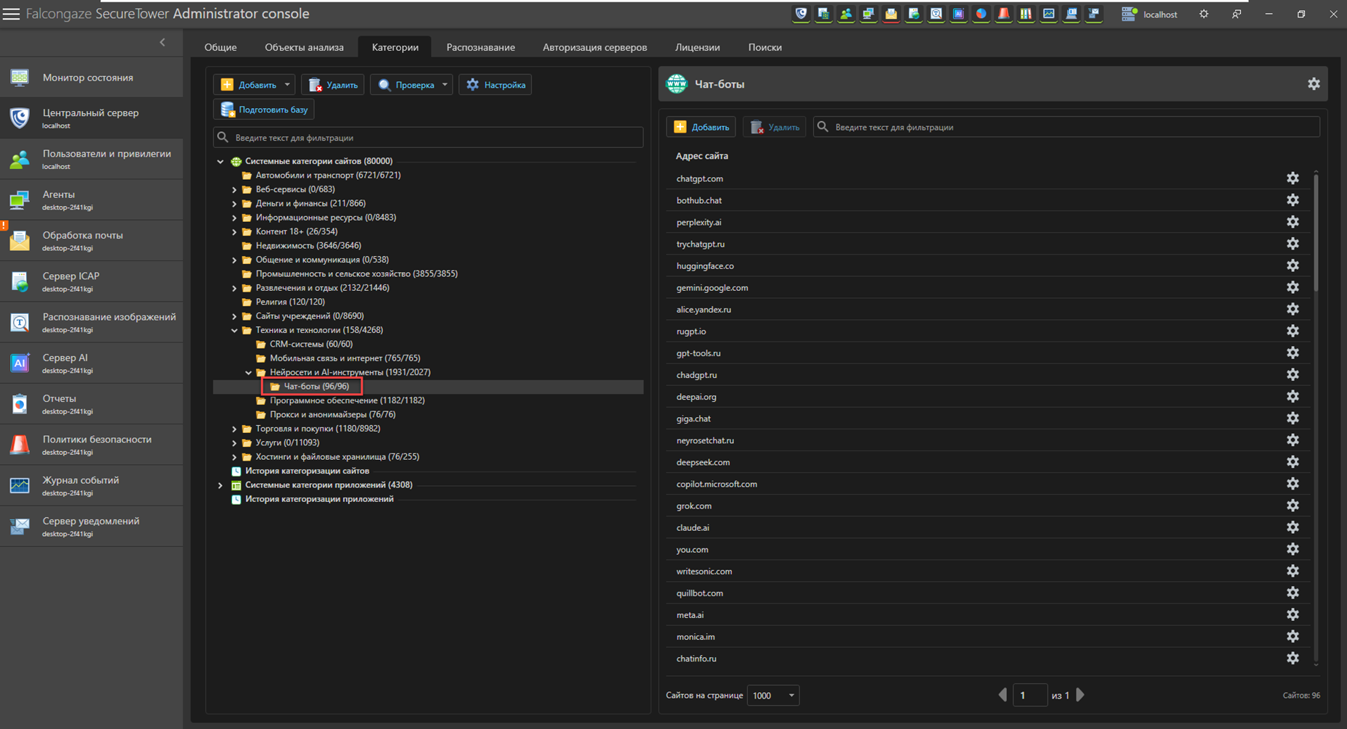
Task: Open the Проверка dropdown arrow
Action: coord(445,85)
